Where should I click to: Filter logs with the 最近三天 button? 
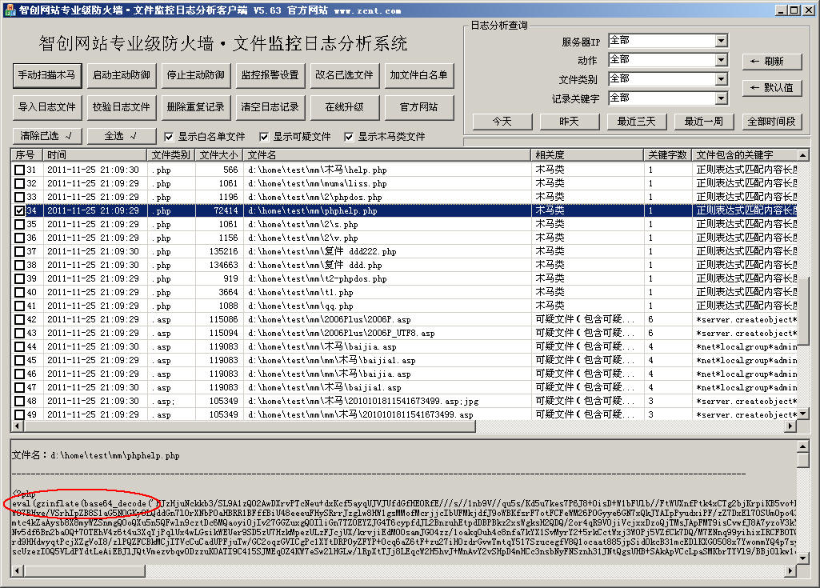(636, 122)
